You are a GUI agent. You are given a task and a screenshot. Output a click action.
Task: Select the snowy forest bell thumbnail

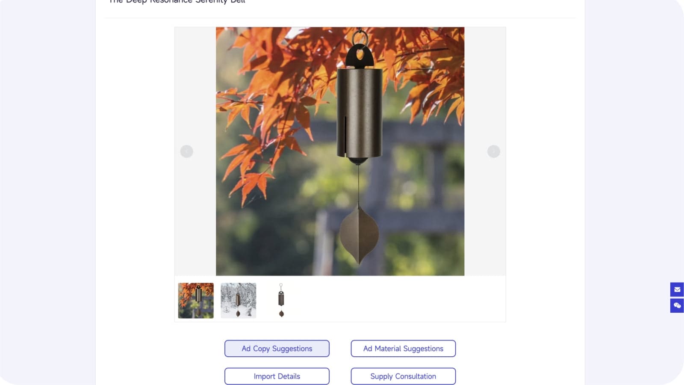coord(239,300)
